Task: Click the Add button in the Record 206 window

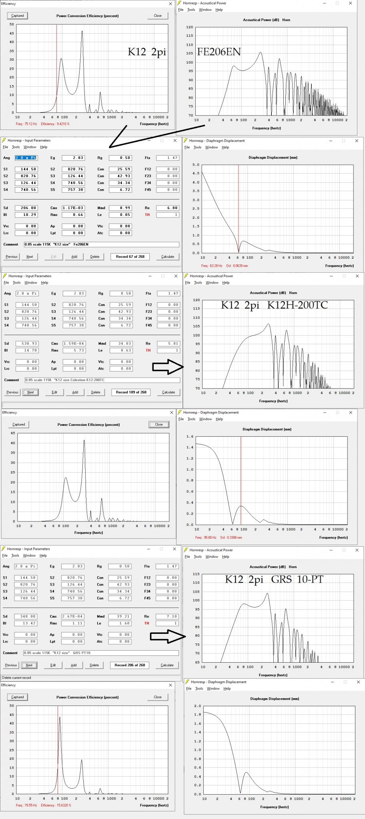Action: tap(74, 665)
